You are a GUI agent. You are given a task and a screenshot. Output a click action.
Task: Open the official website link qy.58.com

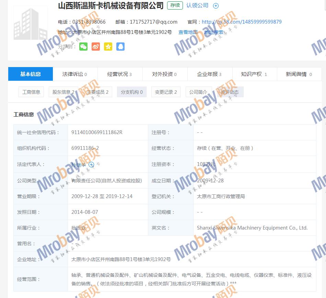242,22
